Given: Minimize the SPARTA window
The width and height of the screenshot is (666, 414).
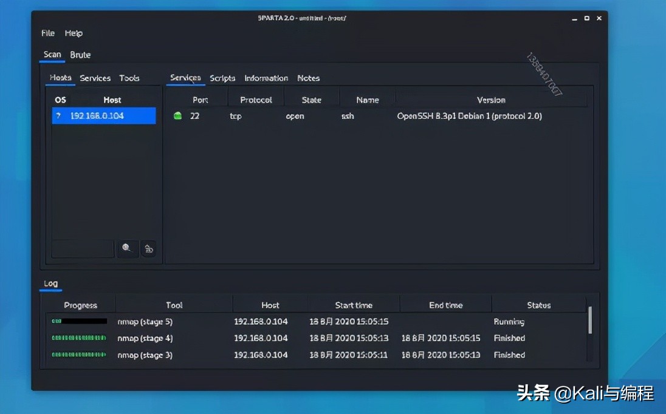Looking at the screenshot, I should 574,19.
